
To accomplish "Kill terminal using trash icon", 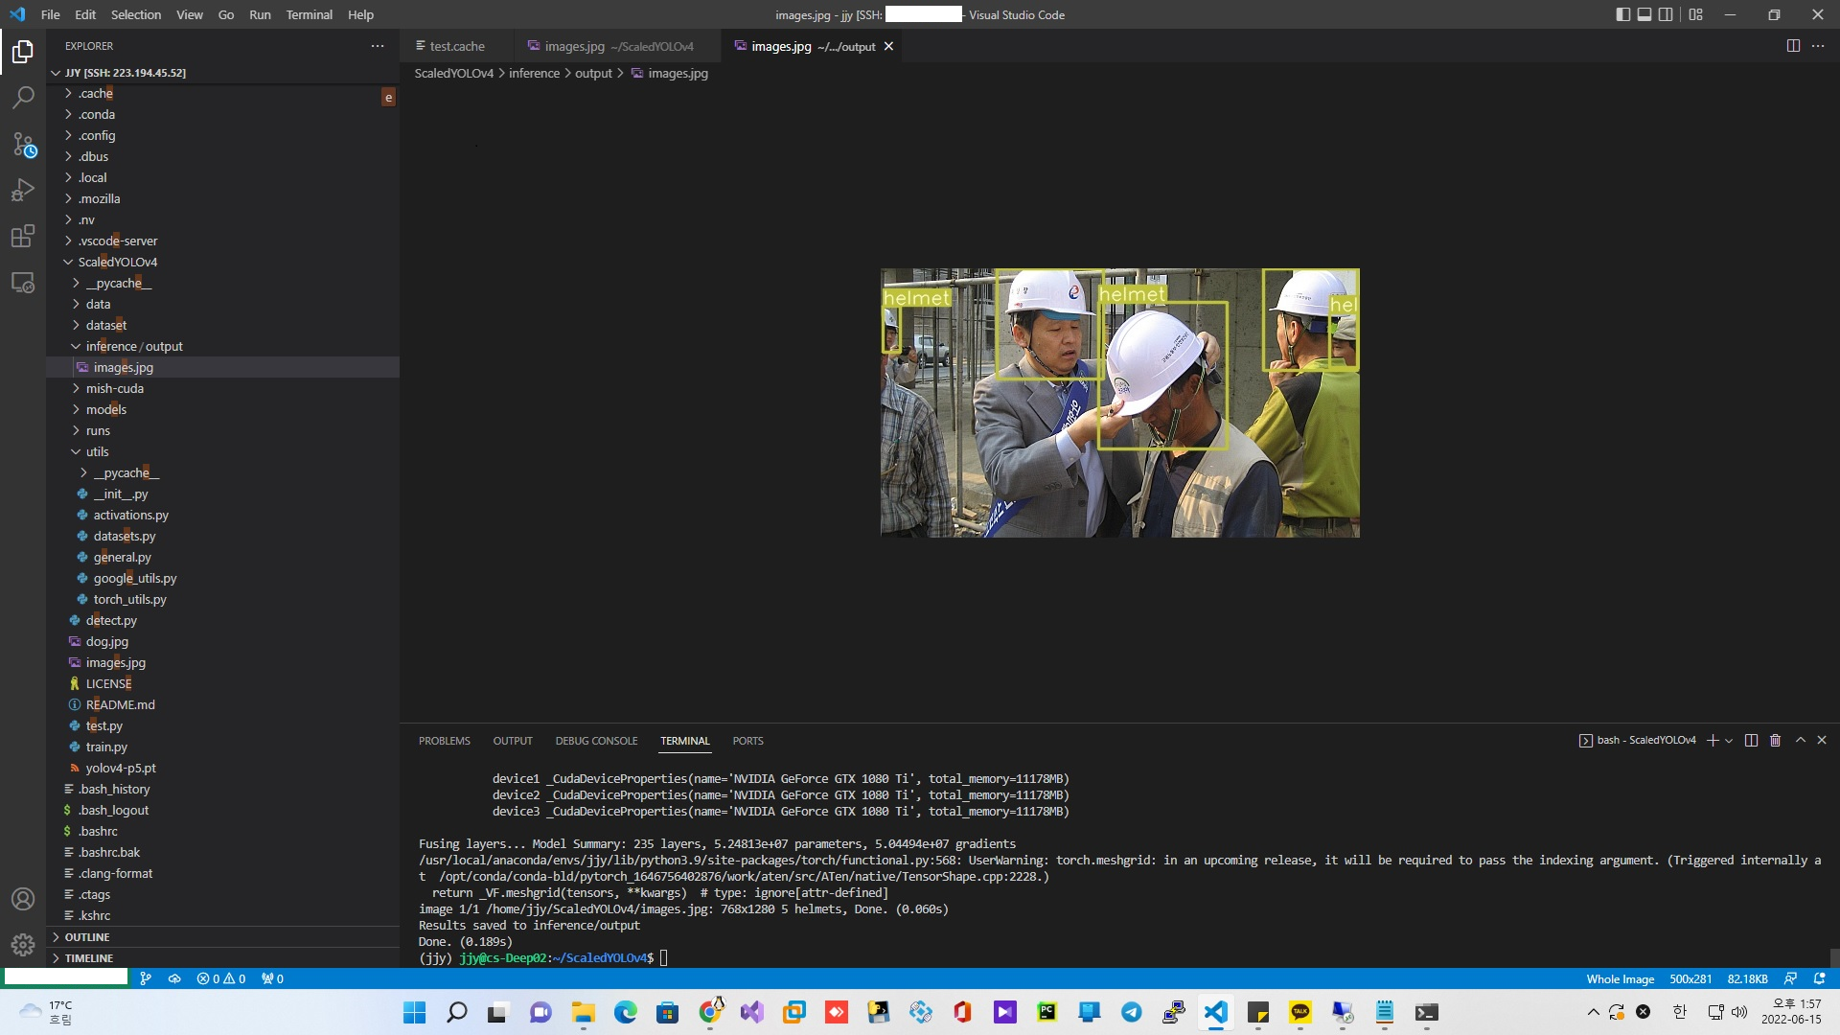I will click(1775, 740).
